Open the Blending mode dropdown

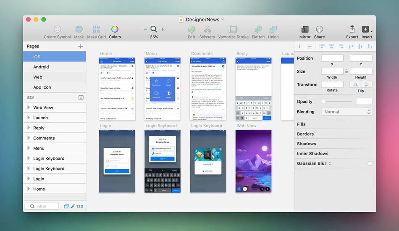pyautogui.click(x=346, y=112)
